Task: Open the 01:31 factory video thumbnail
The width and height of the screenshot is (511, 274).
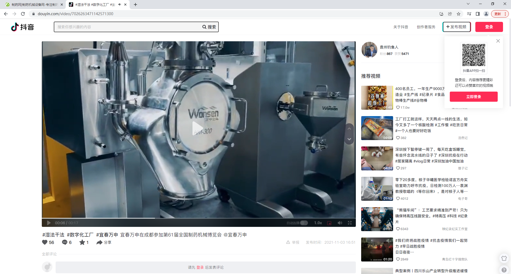Action: pyautogui.click(x=377, y=219)
